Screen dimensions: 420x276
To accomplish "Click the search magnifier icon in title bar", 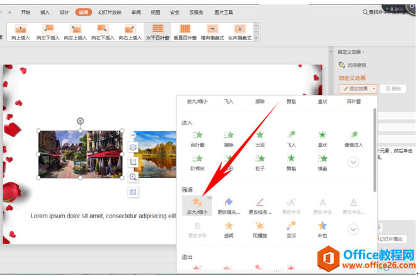I will 365,13.
